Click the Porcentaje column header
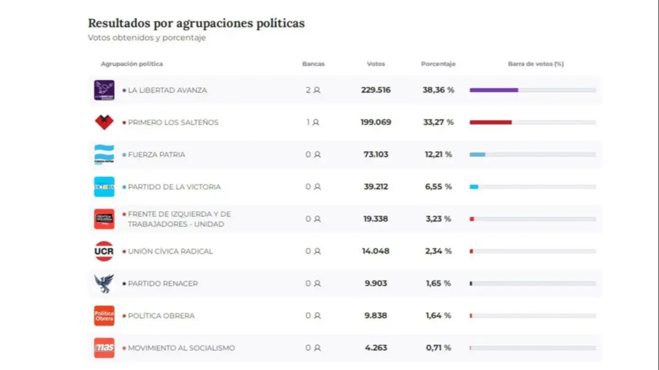 click(x=438, y=64)
